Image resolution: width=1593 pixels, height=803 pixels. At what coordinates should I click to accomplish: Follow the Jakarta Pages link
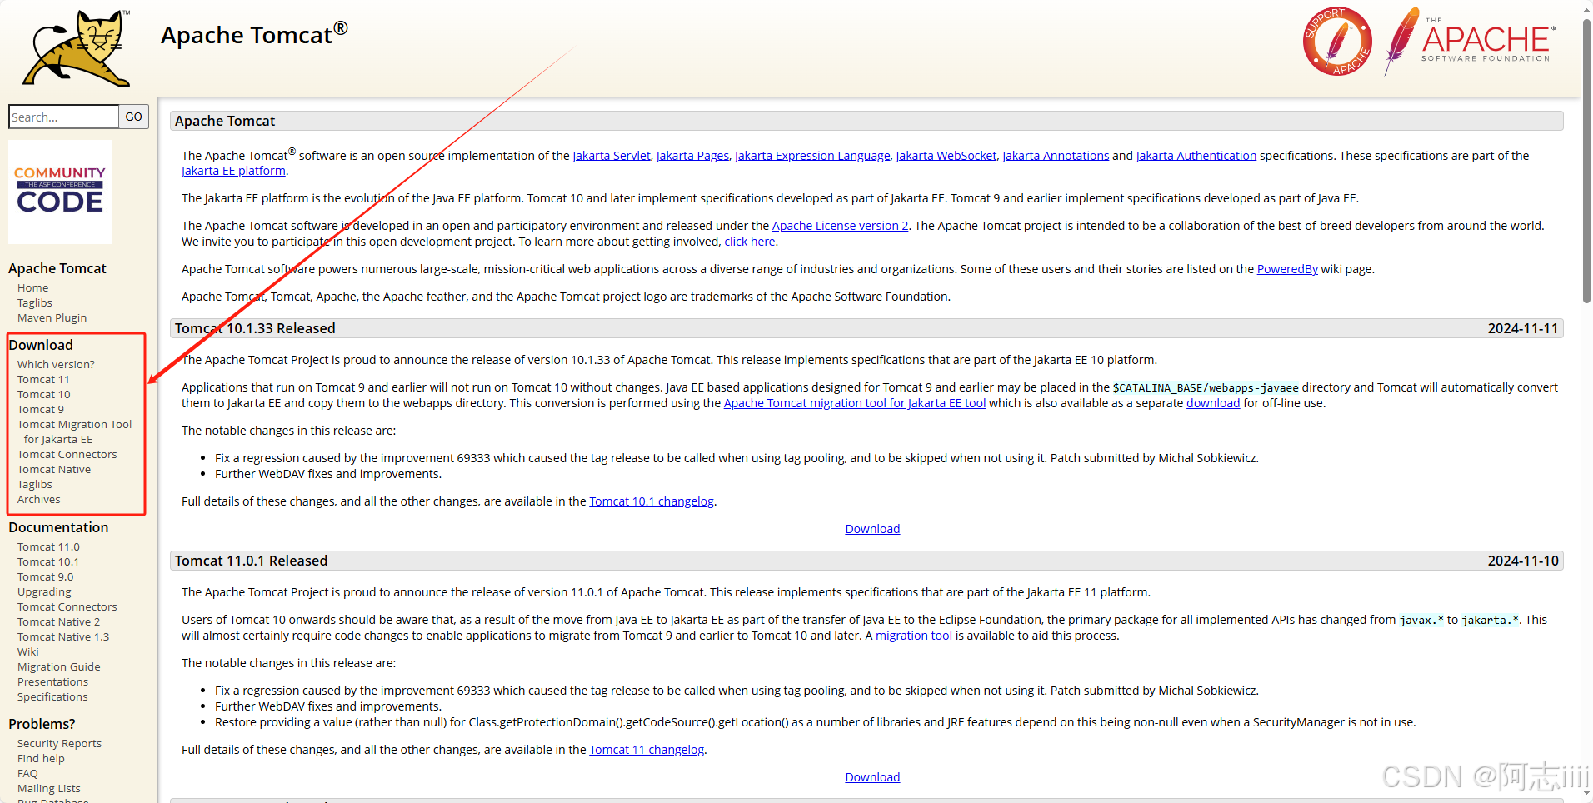tap(692, 156)
